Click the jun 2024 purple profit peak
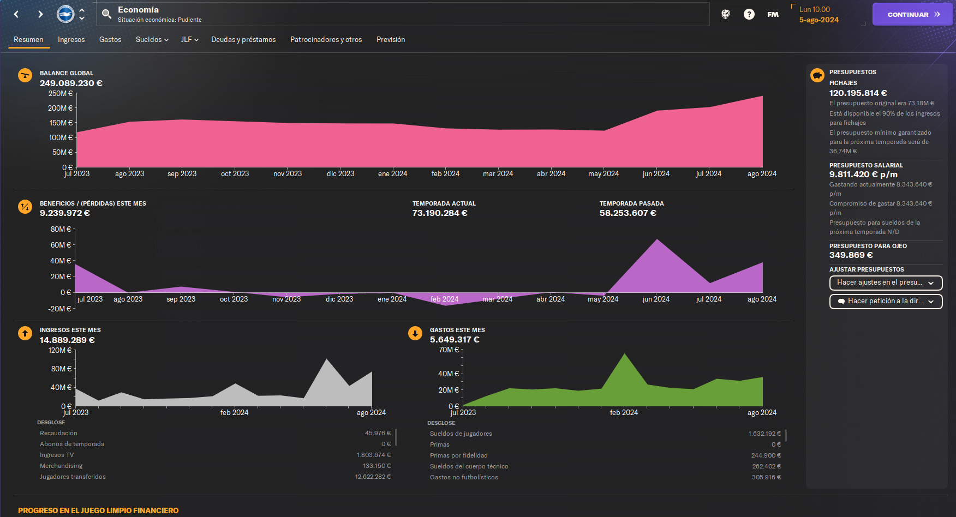Viewport: 956px width, 517px height. (657, 240)
